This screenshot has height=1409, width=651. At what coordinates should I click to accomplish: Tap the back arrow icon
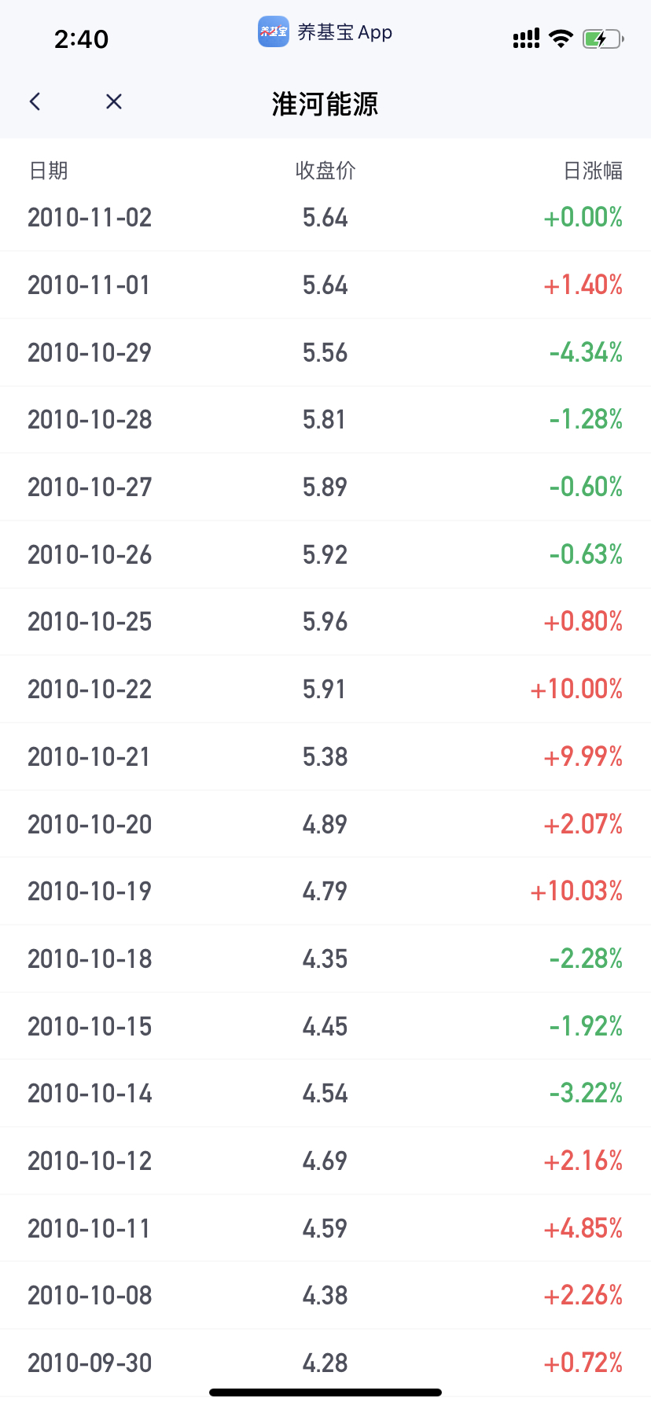tap(35, 101)
